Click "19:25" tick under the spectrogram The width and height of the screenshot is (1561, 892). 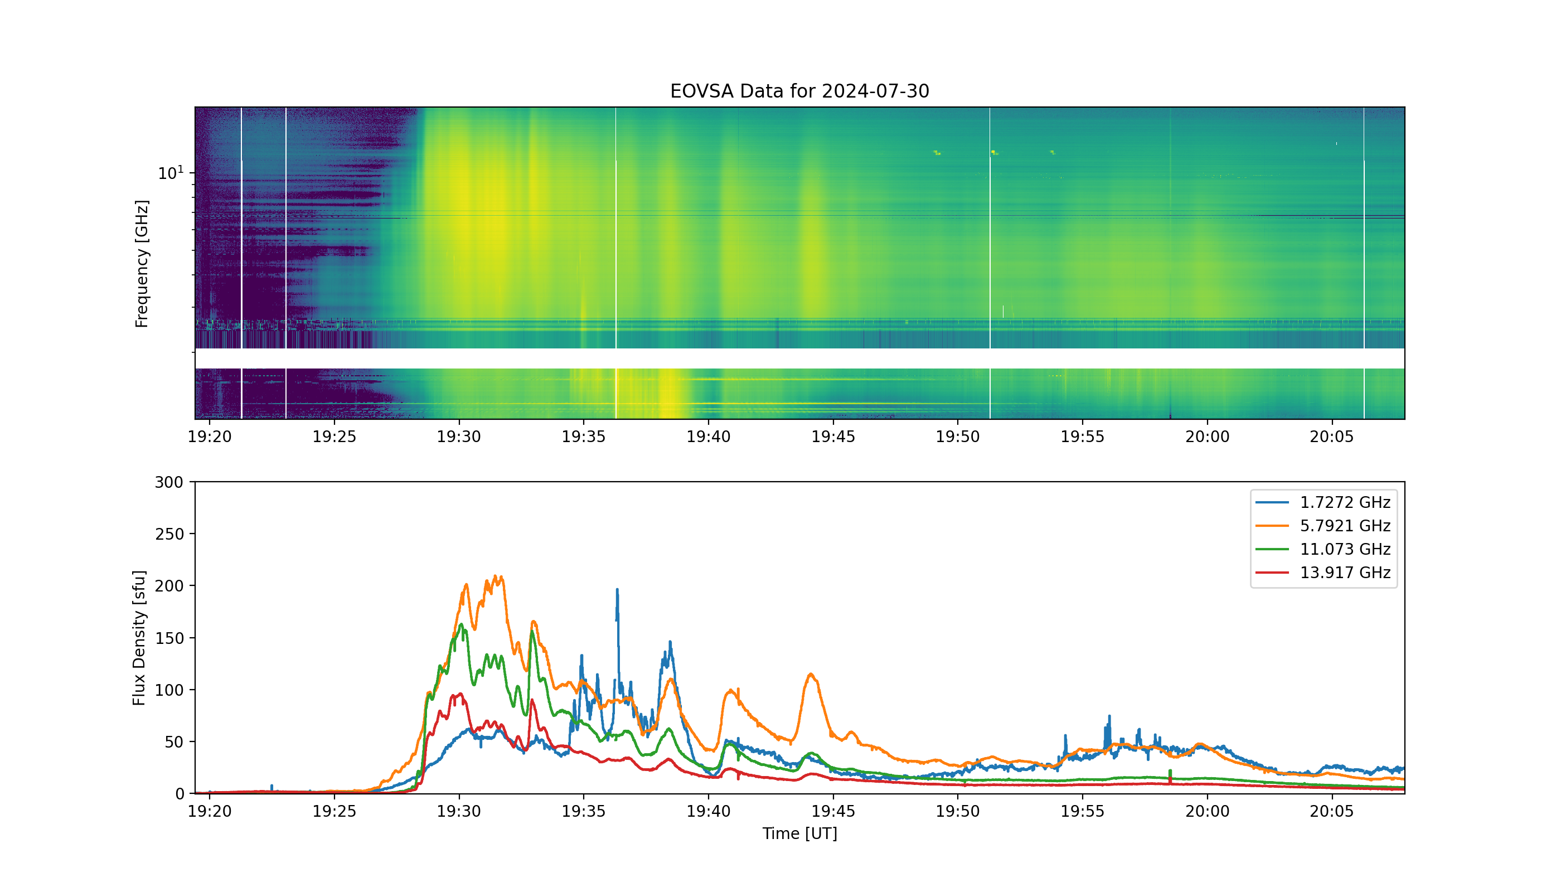[334, 437]
